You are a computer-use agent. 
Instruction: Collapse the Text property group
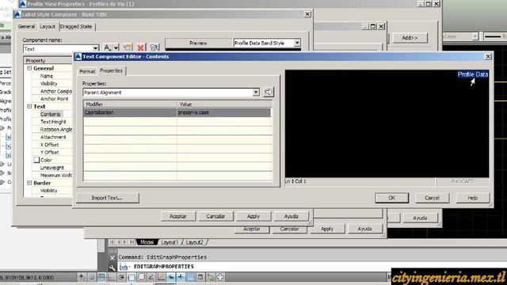29,106
